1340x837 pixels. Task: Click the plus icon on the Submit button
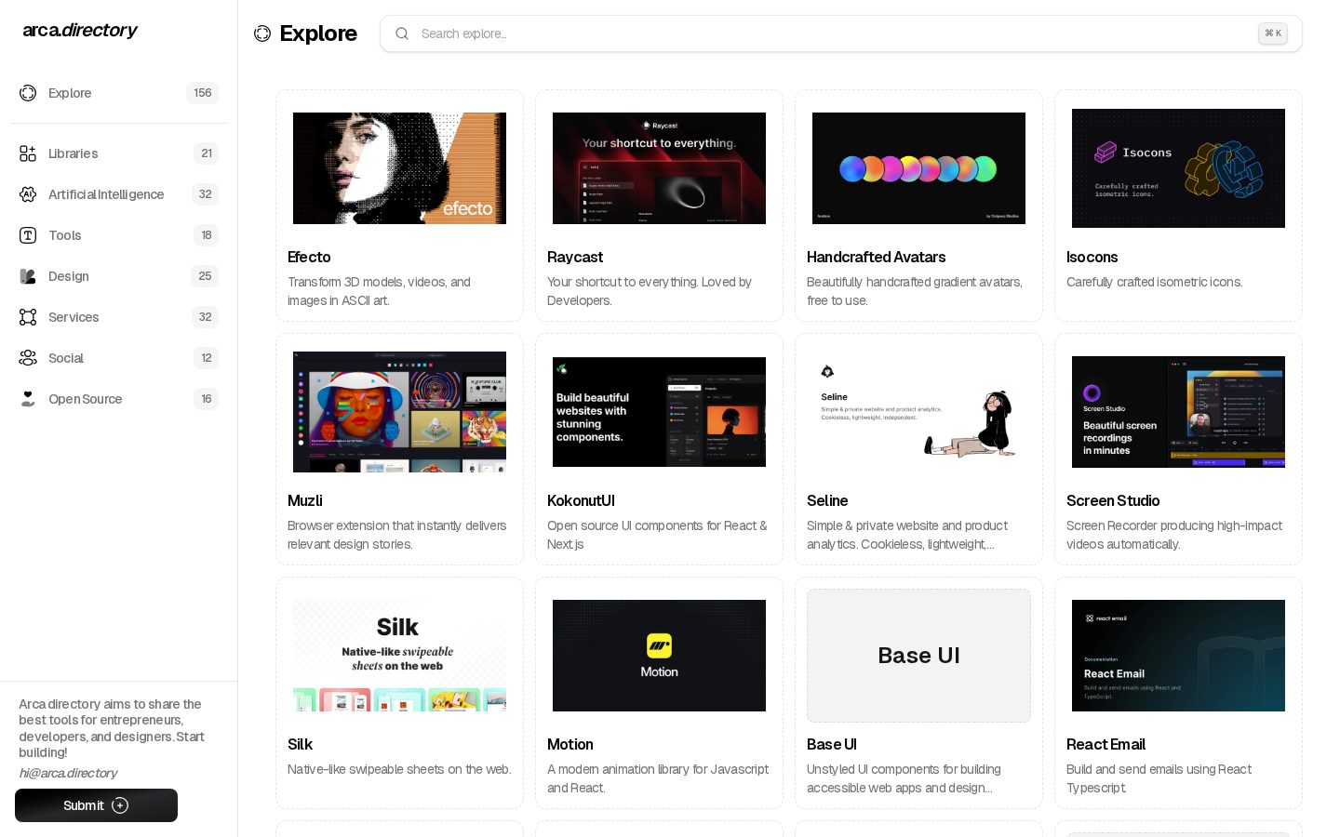coord(120,805)
